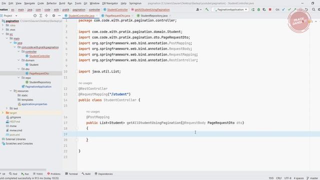Click the Git Commit checkmark icon

(289, 9)
